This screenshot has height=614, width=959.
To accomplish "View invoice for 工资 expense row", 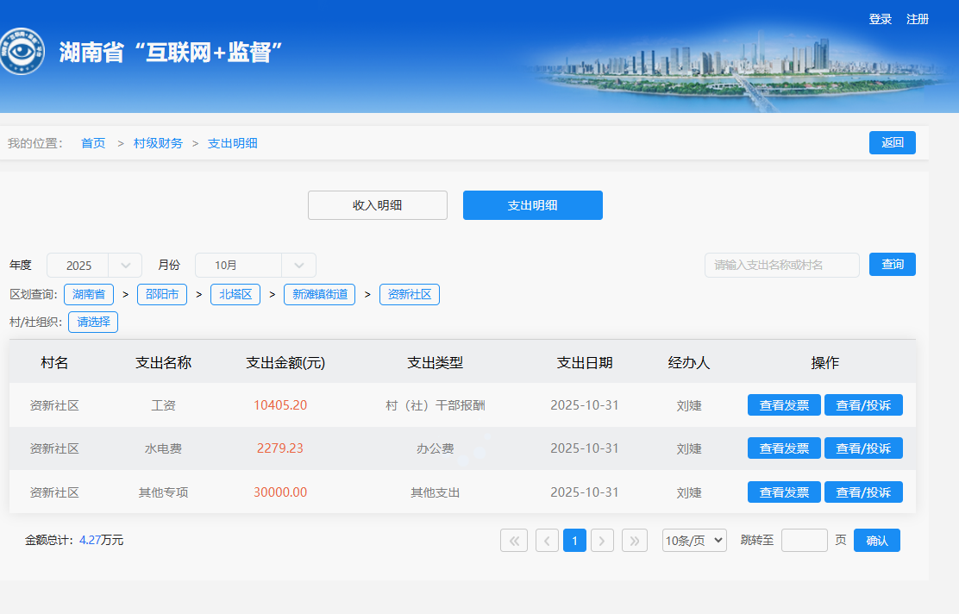I will pyautogui.click(x=784, y=405).
